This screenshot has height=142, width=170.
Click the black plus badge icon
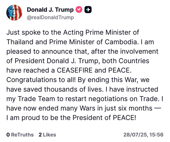[x=88, y=10]
